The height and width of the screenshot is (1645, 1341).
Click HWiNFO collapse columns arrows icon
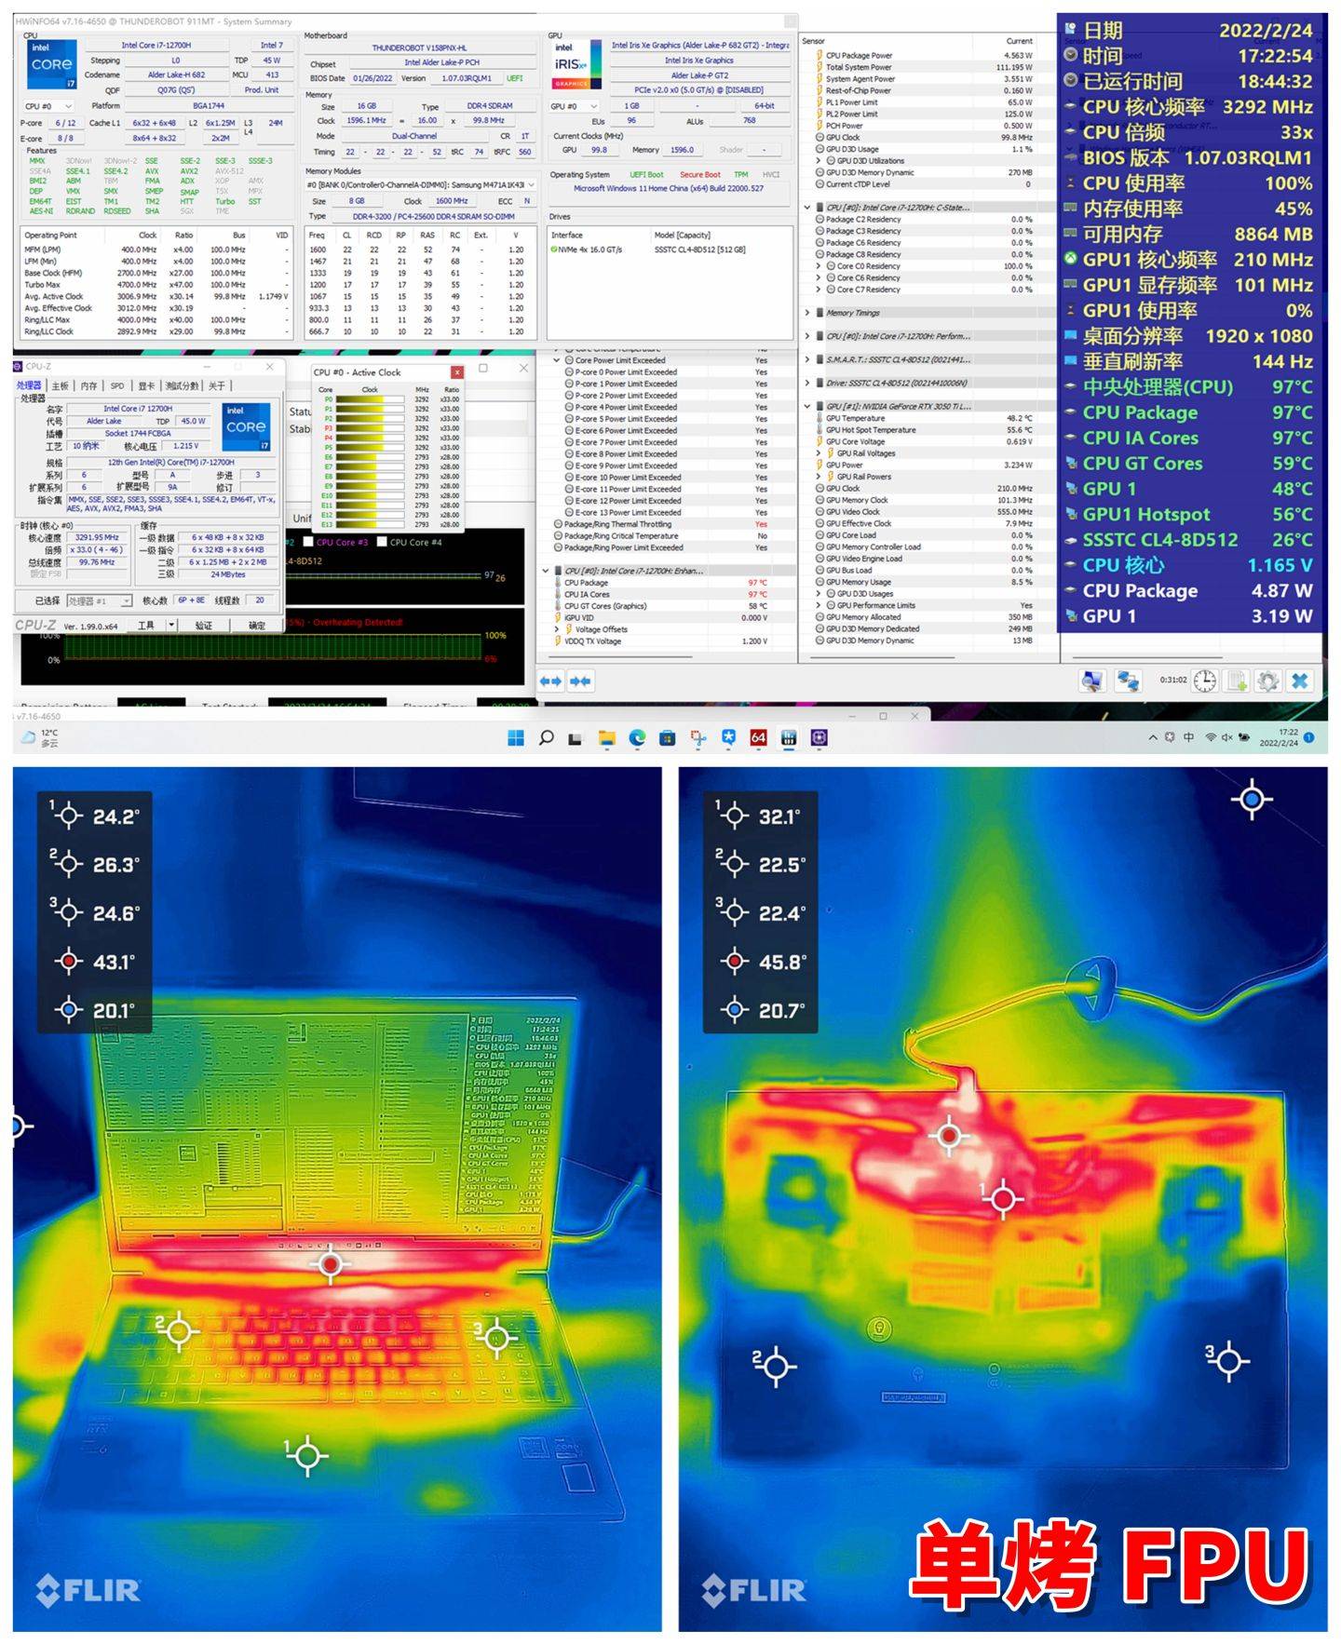coord(580,681)
